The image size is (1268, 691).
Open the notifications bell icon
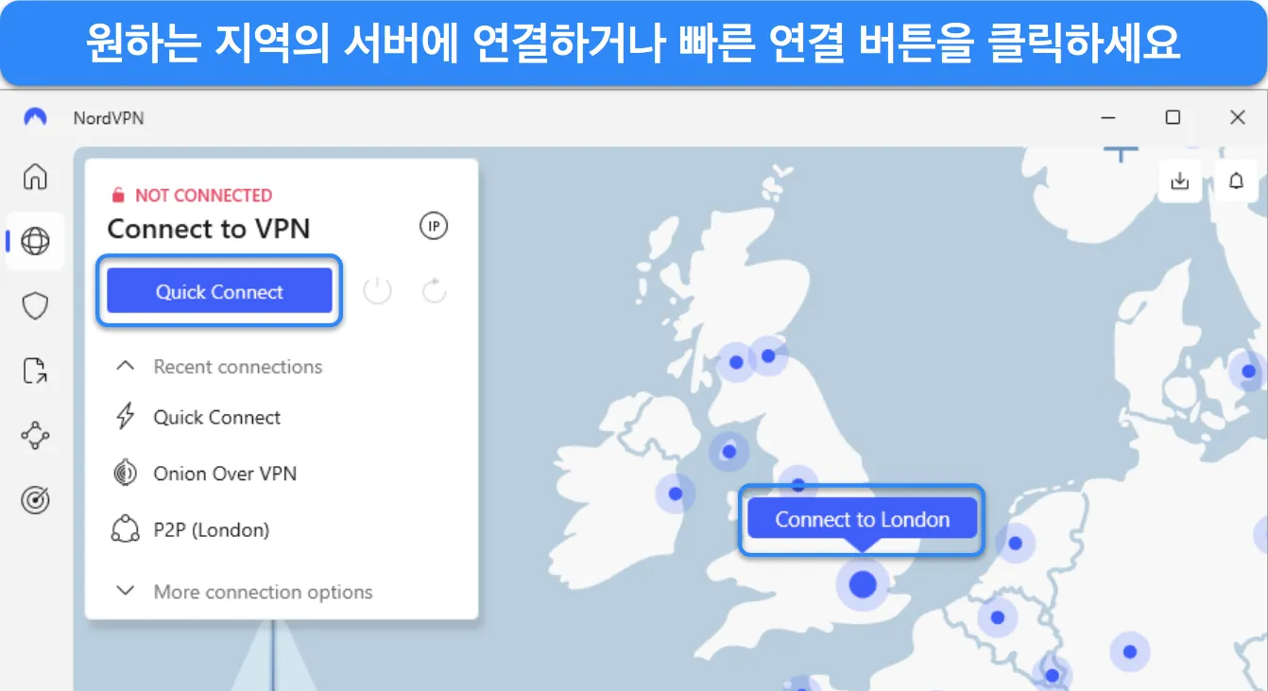(1236, 181)
